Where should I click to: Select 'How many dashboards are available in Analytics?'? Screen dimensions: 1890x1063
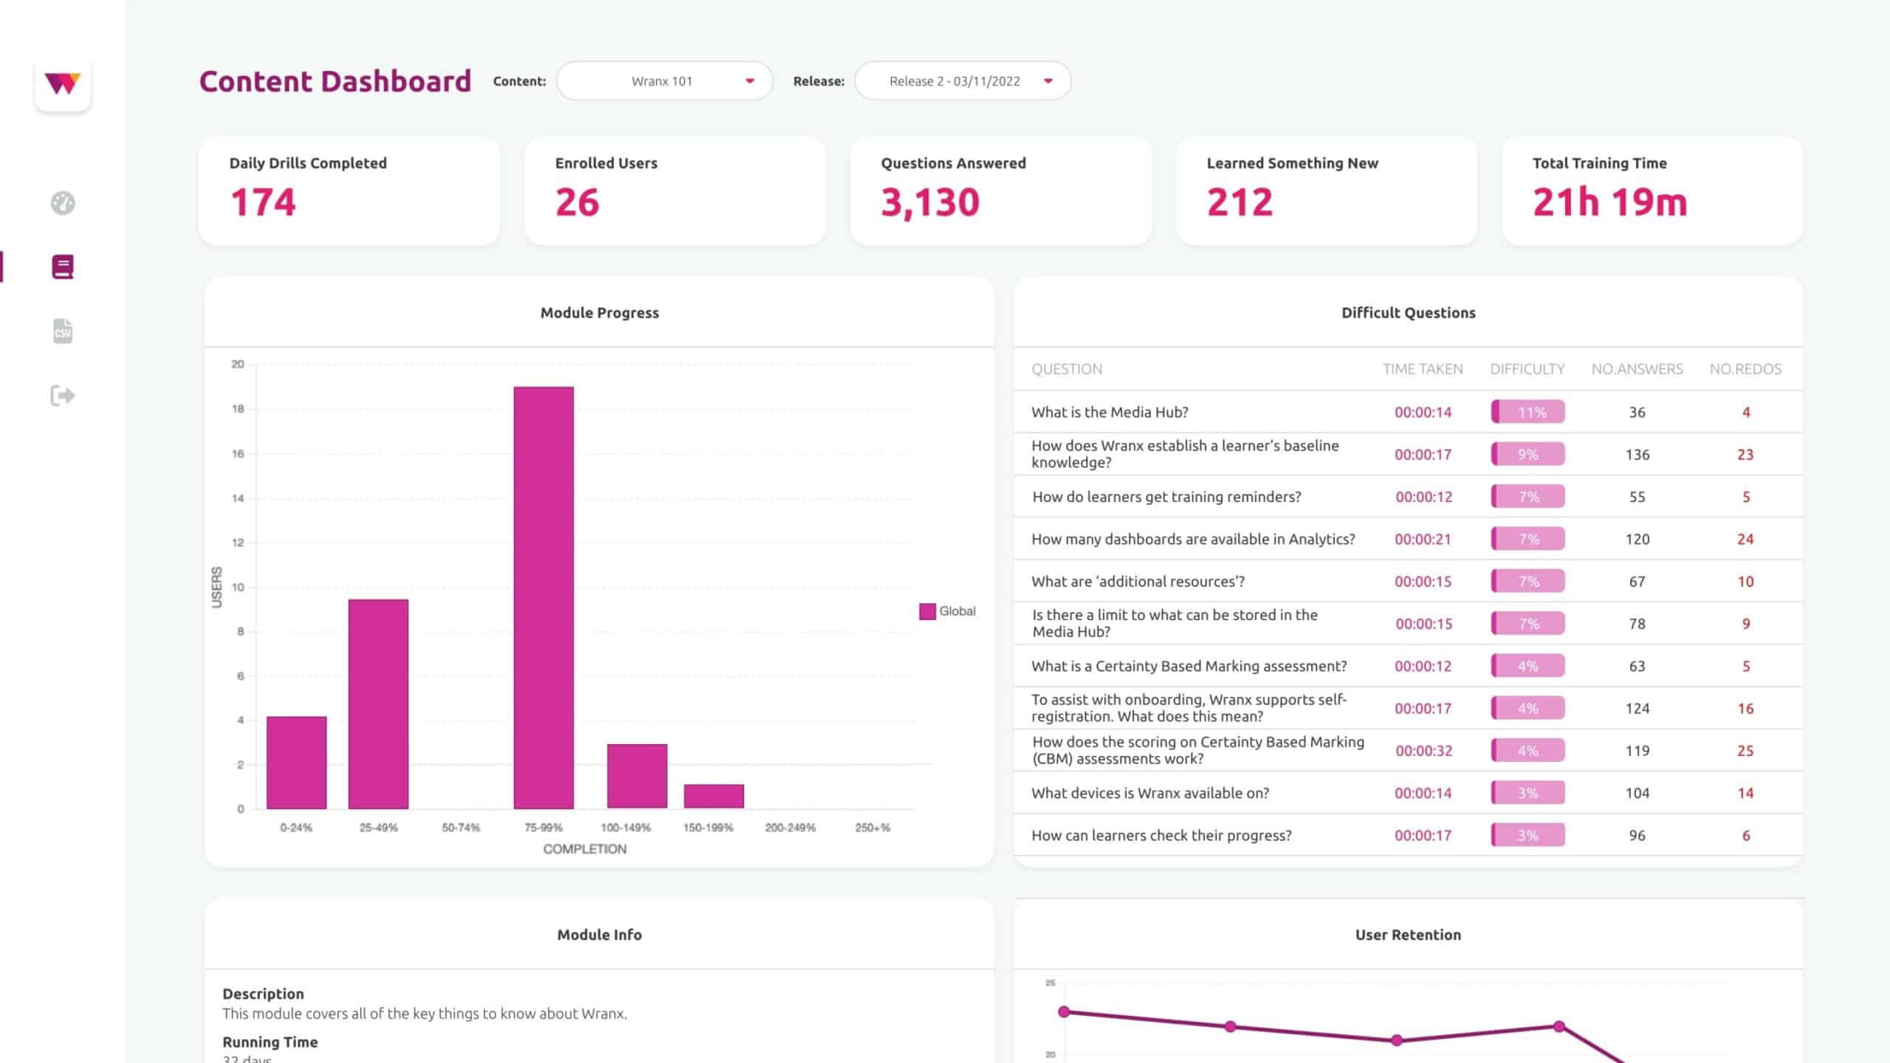point(1193,539)
